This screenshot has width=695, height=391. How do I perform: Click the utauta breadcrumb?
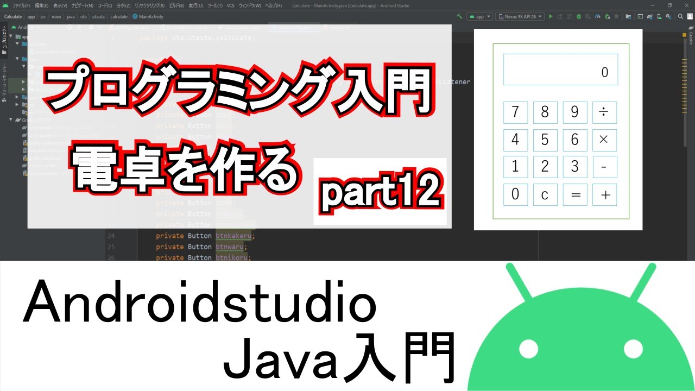(98, 16)
